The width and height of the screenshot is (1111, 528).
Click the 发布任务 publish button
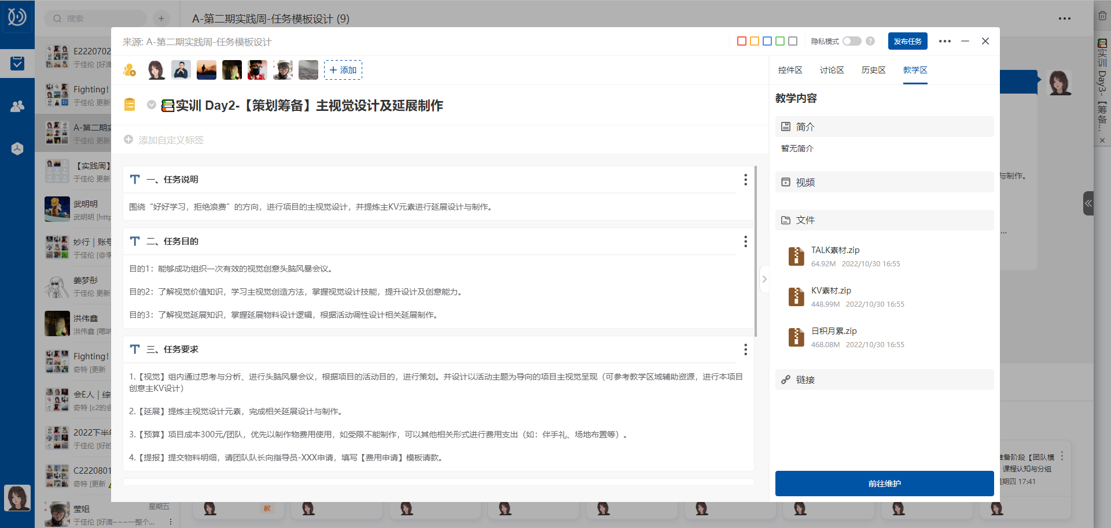pyautogui.click(x=907, y=41)
